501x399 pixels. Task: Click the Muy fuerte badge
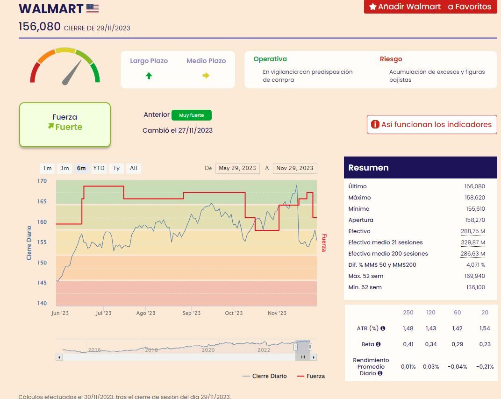(x=192, y=115)
